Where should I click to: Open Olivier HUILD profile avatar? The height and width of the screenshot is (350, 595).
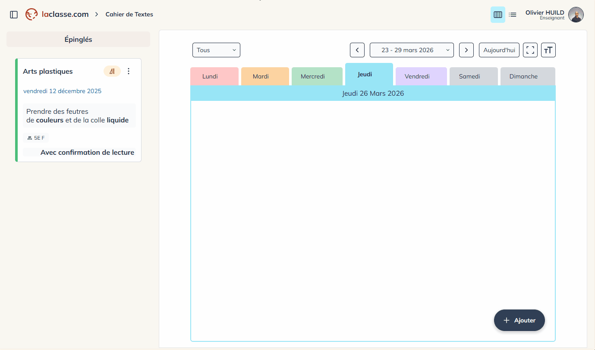576,15
